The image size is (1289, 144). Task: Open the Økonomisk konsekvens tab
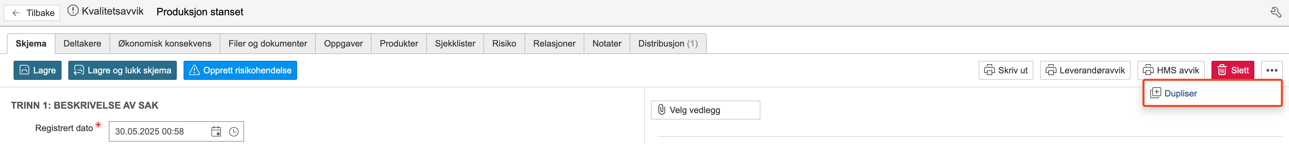[x=165, y=43]
